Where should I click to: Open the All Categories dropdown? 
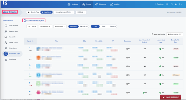(x=45, y=26)
